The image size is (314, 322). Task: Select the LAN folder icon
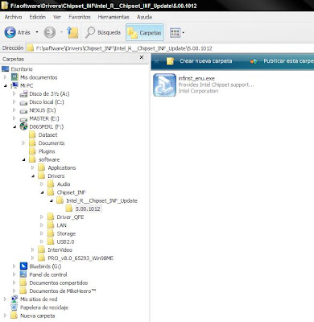(51, 225)
